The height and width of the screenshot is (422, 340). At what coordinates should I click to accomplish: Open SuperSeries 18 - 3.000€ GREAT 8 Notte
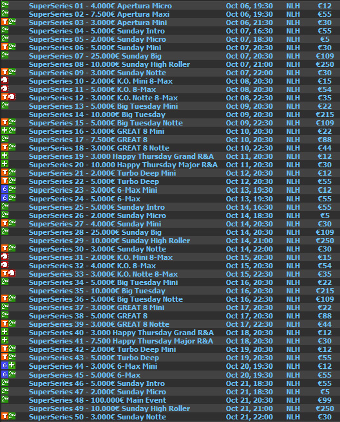coord(99,148)
